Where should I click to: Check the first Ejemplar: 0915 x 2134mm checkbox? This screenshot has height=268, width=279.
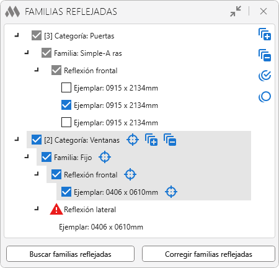[x=66, y=87]
